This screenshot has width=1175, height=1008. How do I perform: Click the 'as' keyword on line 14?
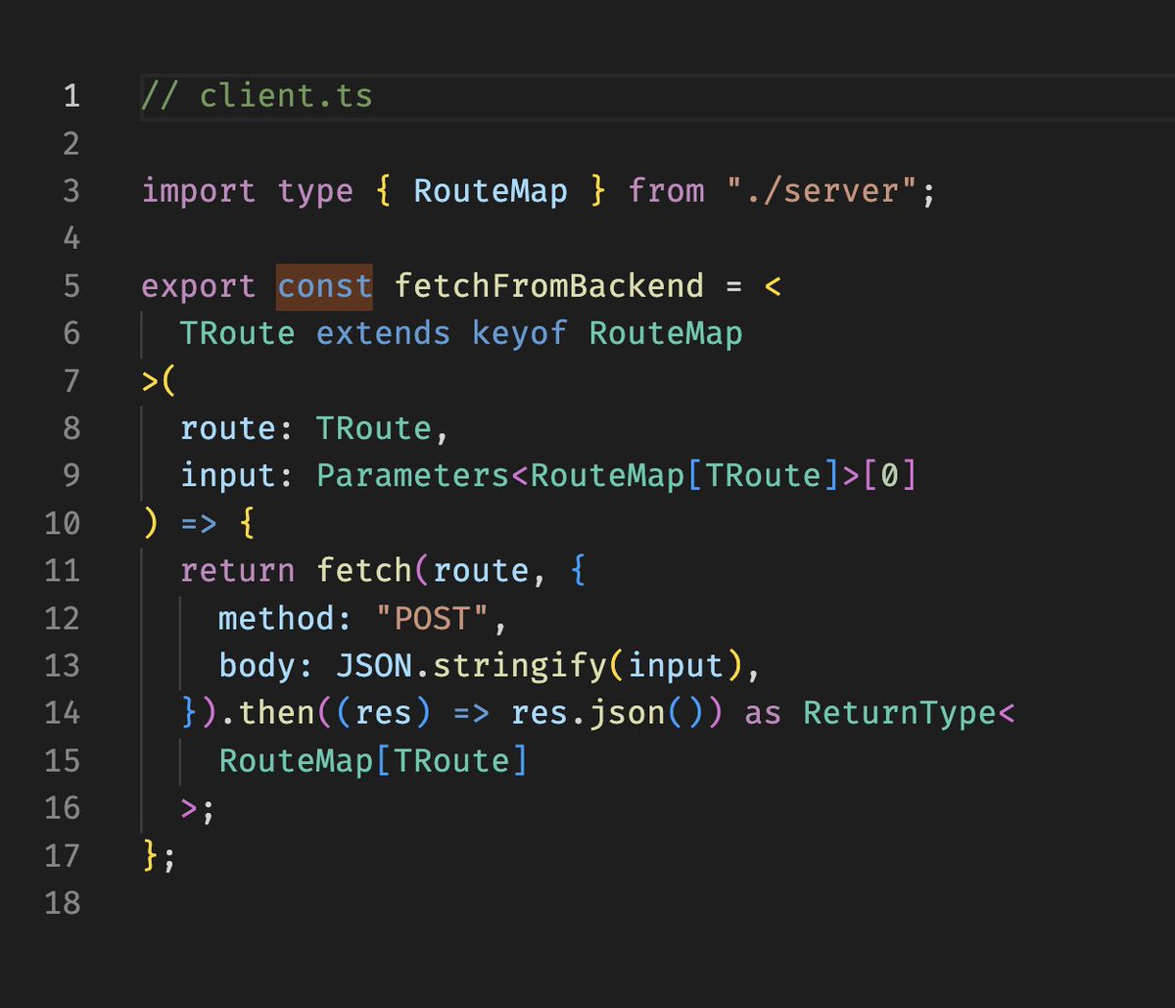pos(764,713)
